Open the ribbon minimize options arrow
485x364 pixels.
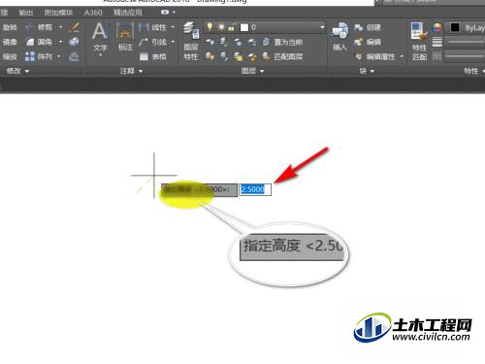tap(174, 13)
